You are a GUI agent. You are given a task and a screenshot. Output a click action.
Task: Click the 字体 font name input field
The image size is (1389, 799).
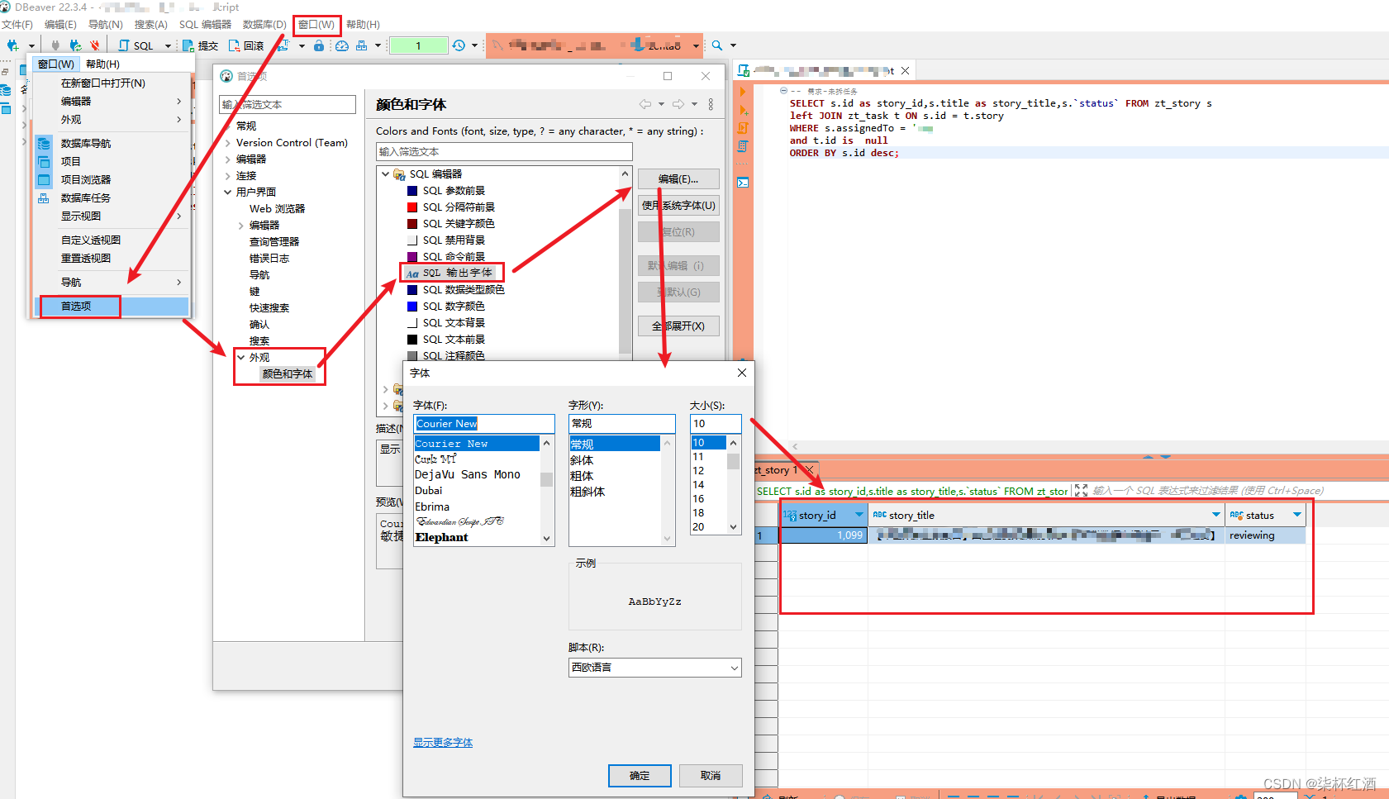coord(484,424)
